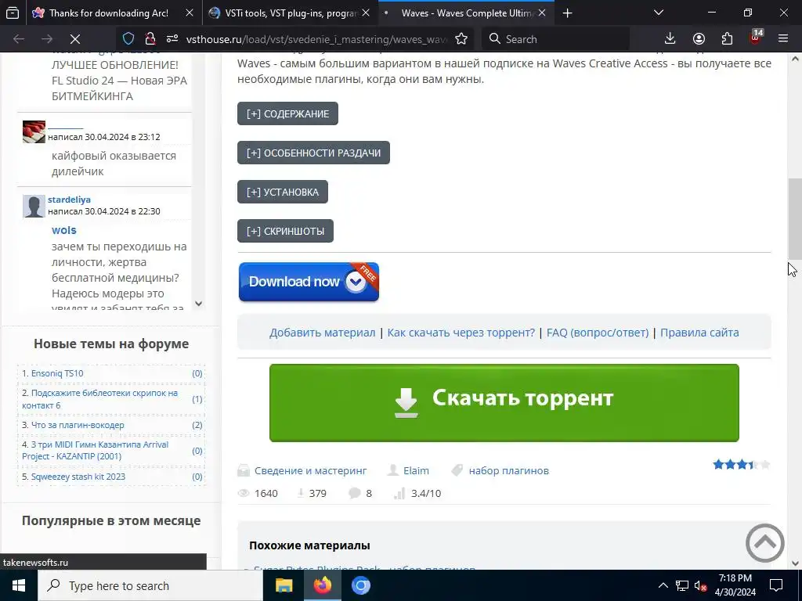Image resolution: width=802 pixels, height=601 pixels.
Task: Bookmark this page with the star icon
Action: [461, 39]
